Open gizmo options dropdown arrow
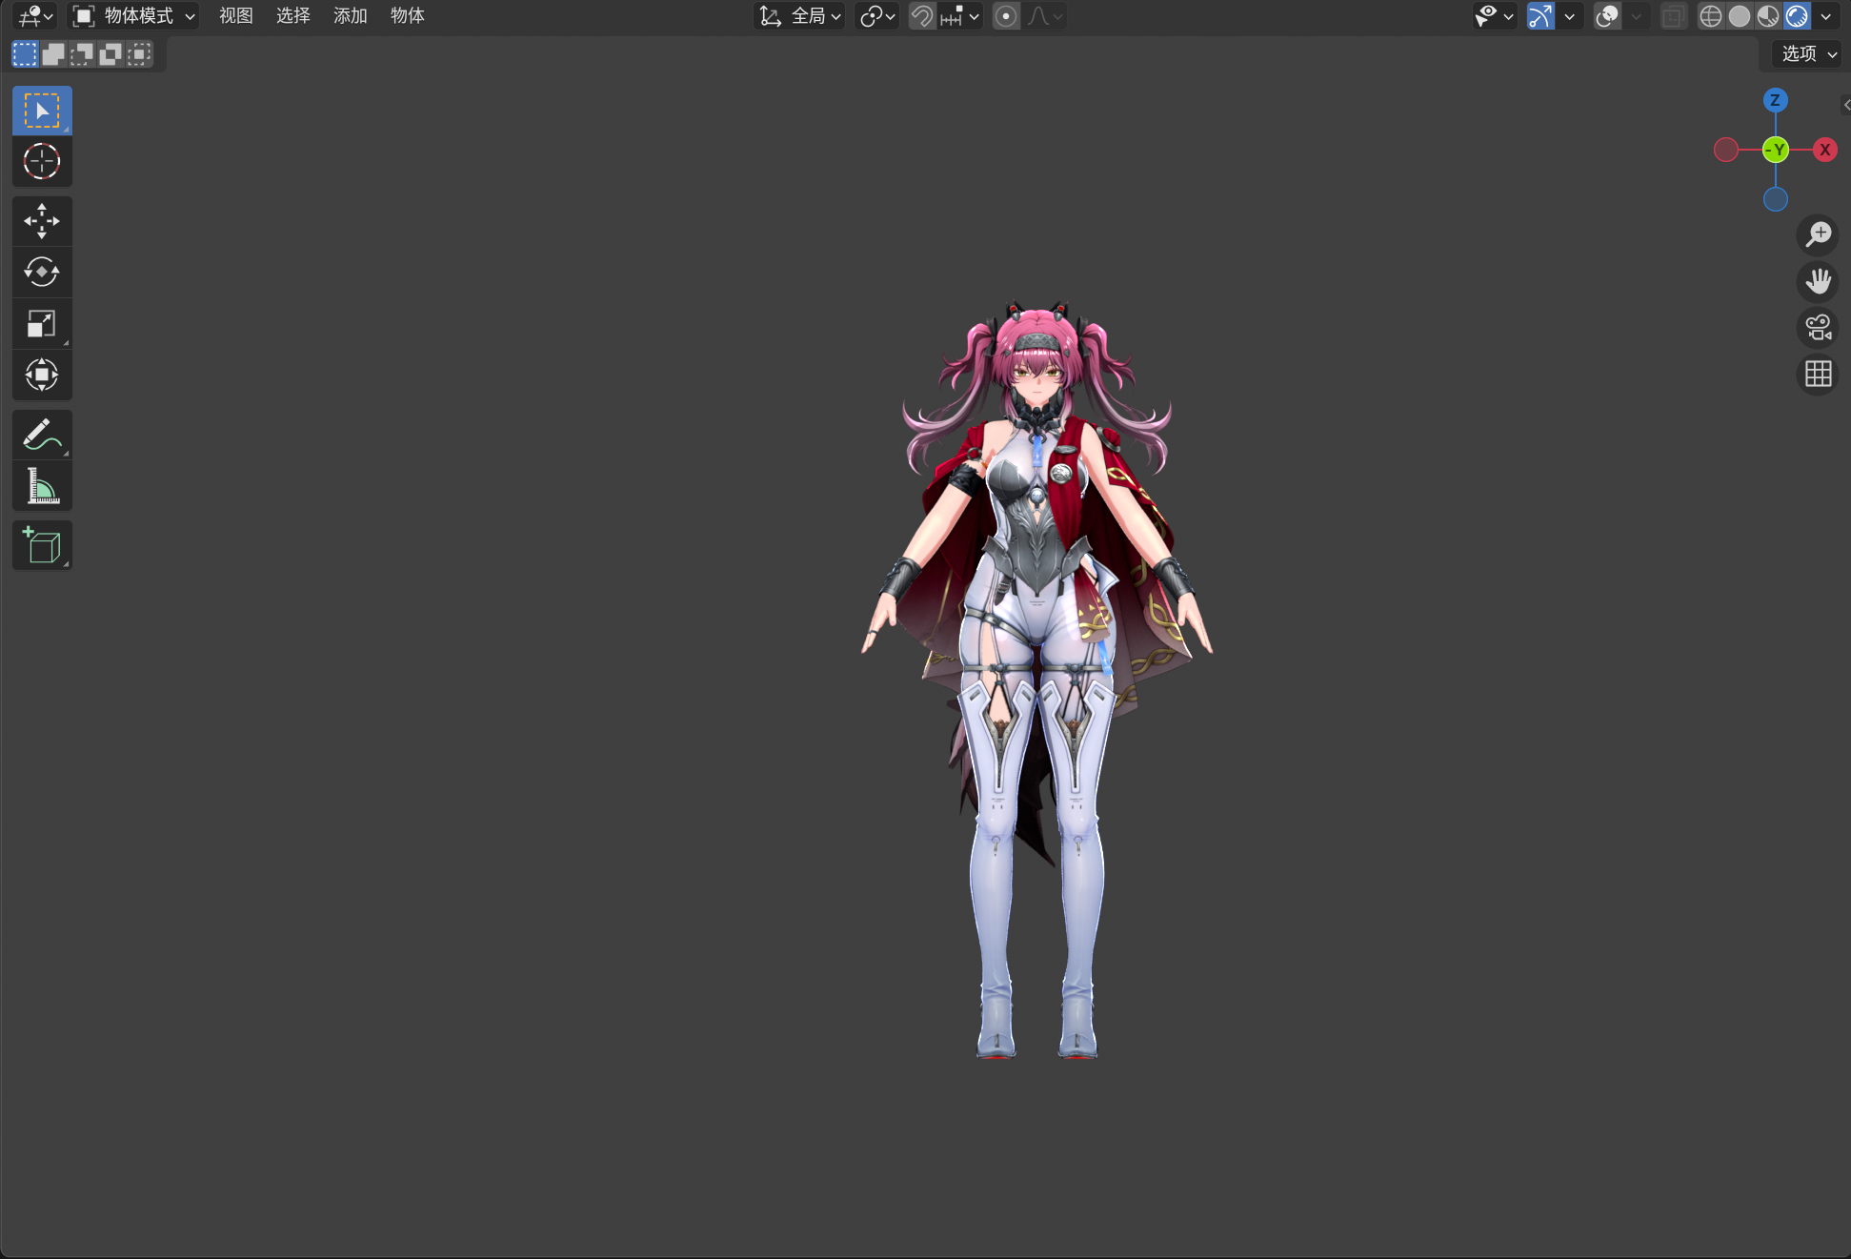Screen dimensions: 1851x1259 click(x=1569, y=16)
